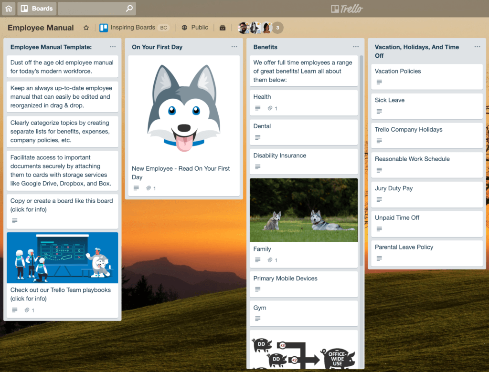
Task: Open the Health benefits card
Action: 304,103
